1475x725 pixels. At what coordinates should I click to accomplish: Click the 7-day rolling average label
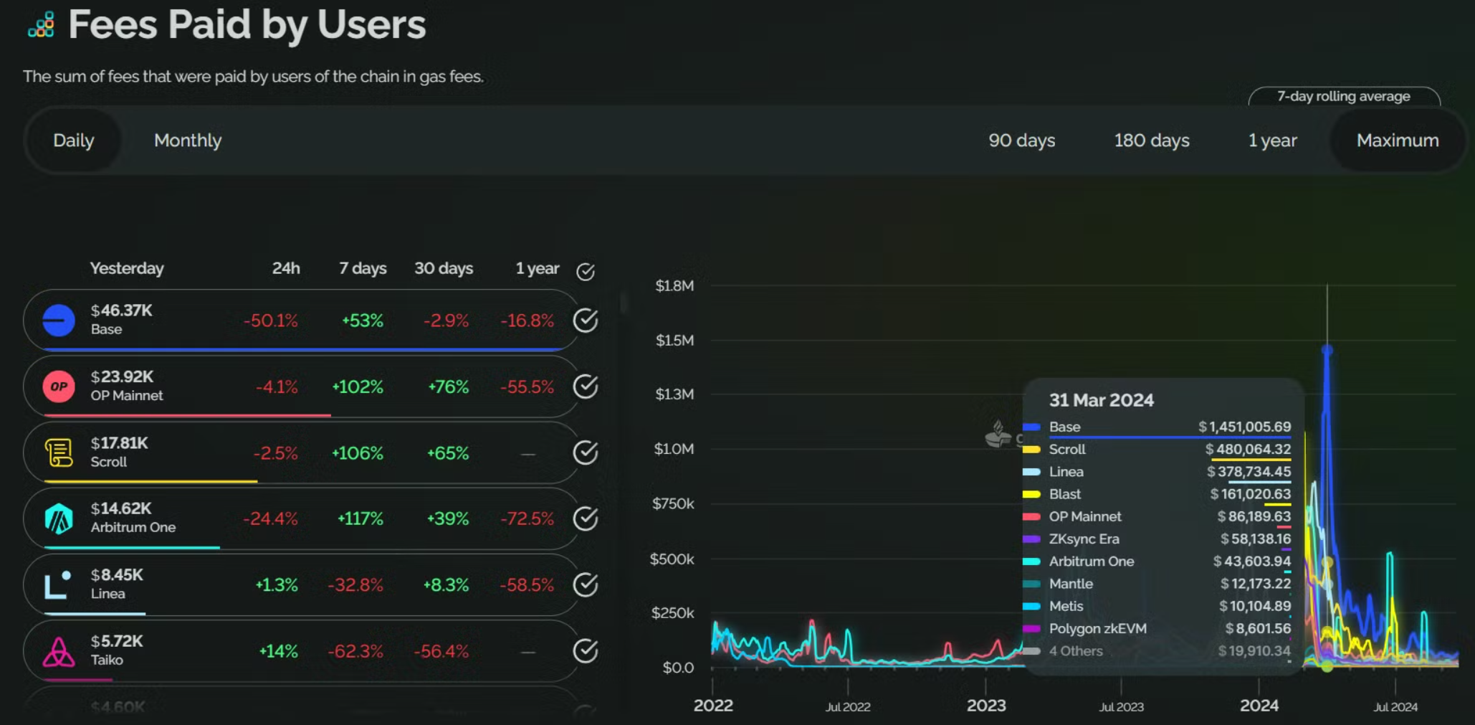pos(1344,96)
